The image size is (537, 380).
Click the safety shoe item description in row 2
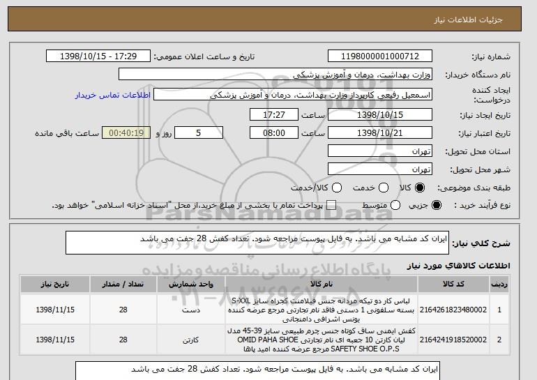[322, 340]
